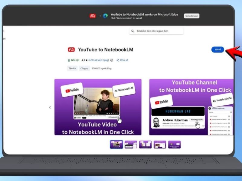Click the red NotebookLM extension icon in banner
This screenshot has height=181, width=242.
tap(93, 16)
